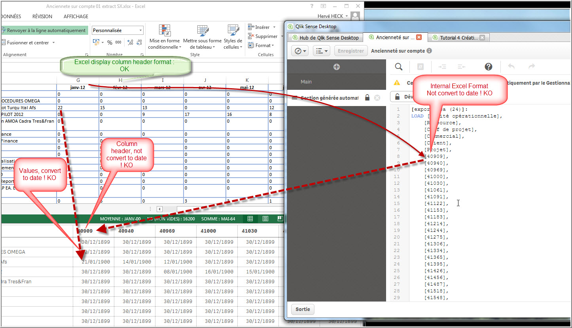Viewport: 572px width, 328px height.
Task: Open the number format dropdown showing Personnalisée
Action: pyautogui.click(x=117, y=30)
